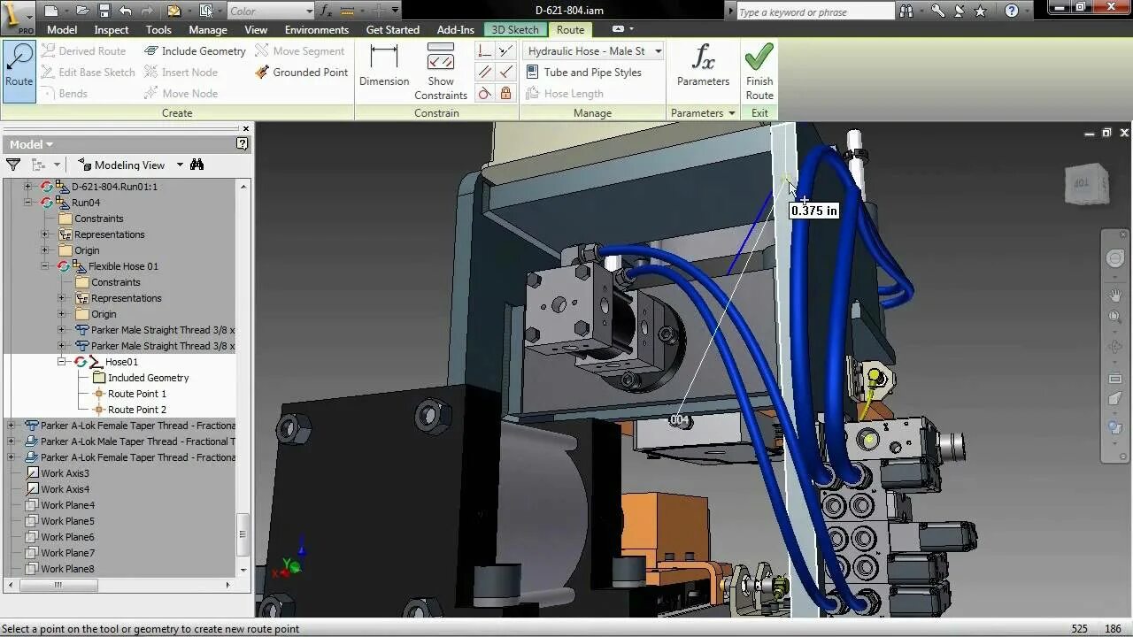Click the ViewCube in the viewport
Viewport: 1133px width, 637px height.
point(1085,183)
